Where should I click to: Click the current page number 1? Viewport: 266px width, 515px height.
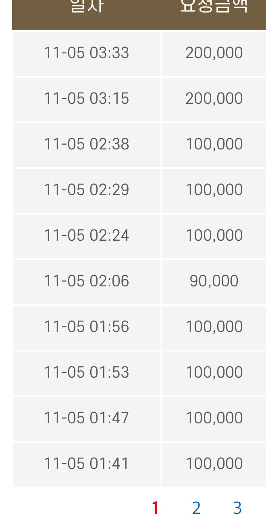coord(155,507)
